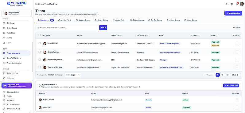The width and height of the screenshot is (245, 113).
Task: Switch to the Order Status tab
Action: click(101, 20)
